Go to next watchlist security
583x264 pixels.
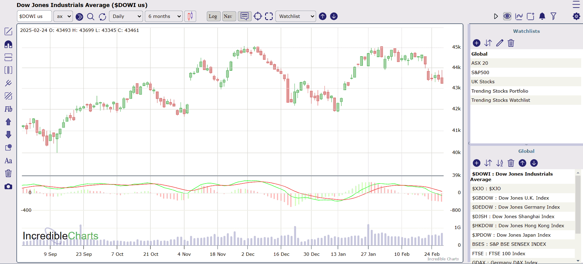(334, 16)
